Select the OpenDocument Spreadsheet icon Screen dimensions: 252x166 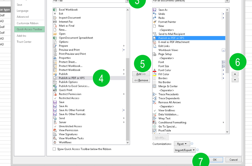(x=55, y=38)
